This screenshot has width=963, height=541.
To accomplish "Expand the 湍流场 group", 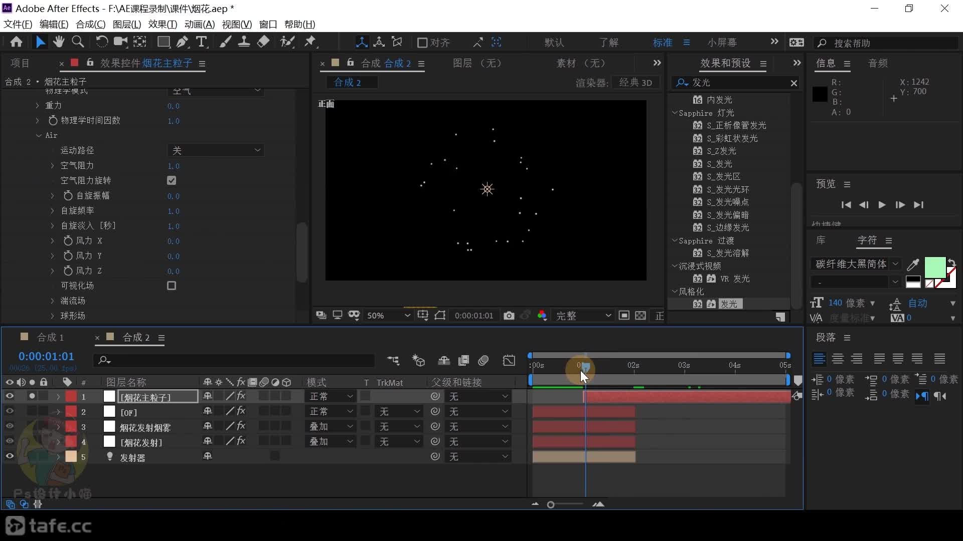I will tap(52, 301).
